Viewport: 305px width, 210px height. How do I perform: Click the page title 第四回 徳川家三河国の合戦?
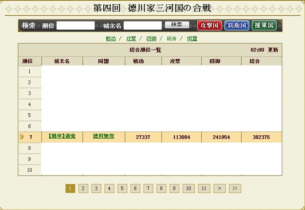pos(152,8)
